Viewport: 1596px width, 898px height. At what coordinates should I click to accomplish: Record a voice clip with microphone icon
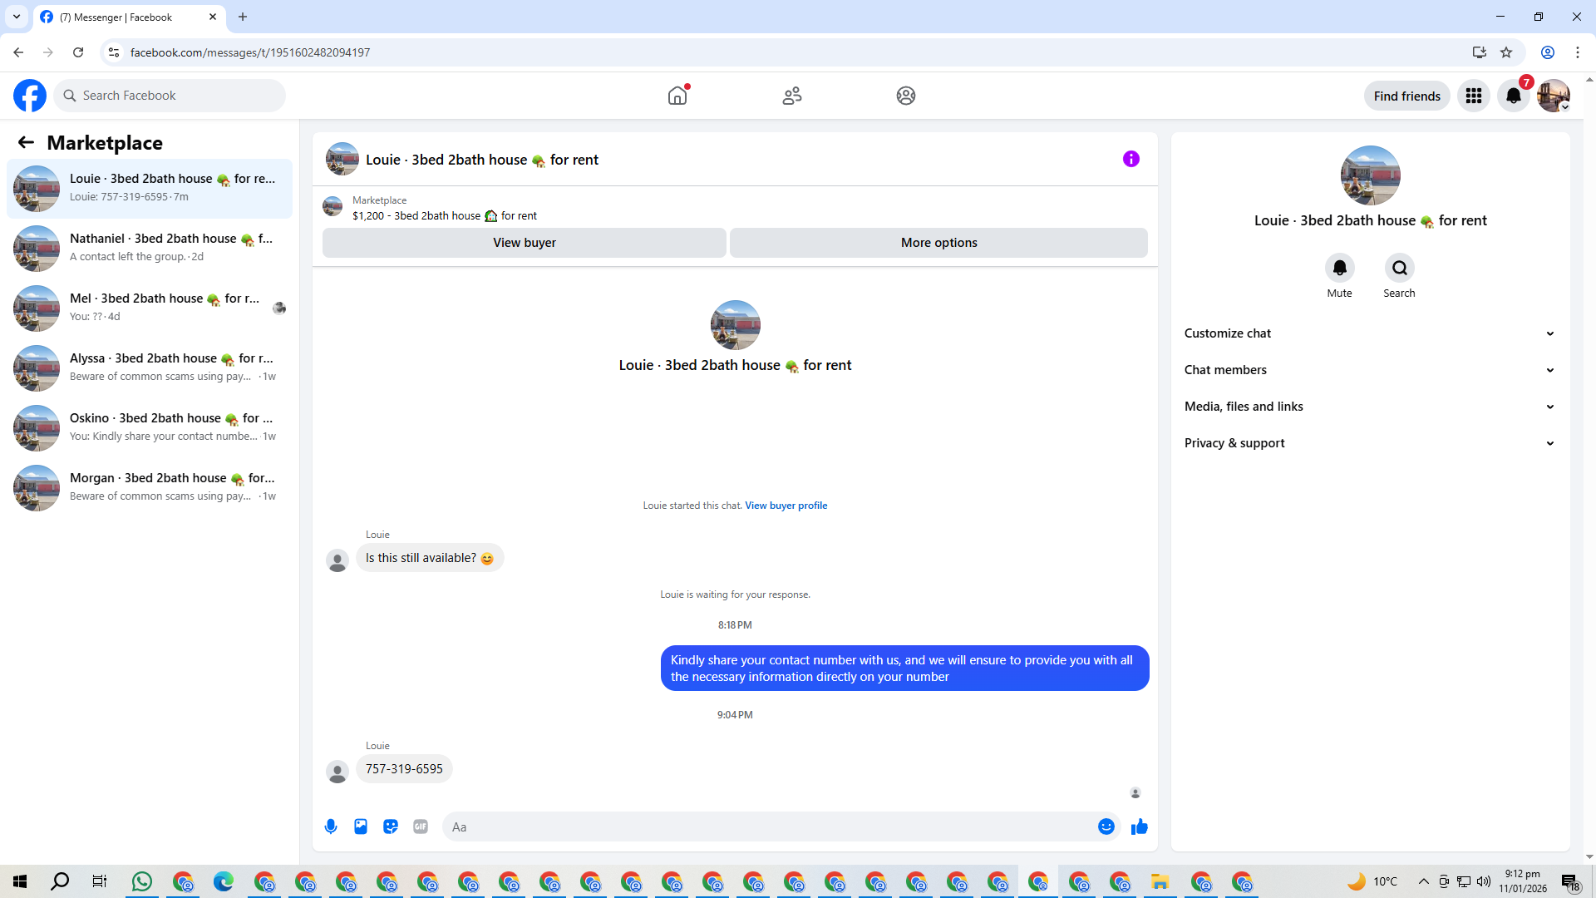331,826
